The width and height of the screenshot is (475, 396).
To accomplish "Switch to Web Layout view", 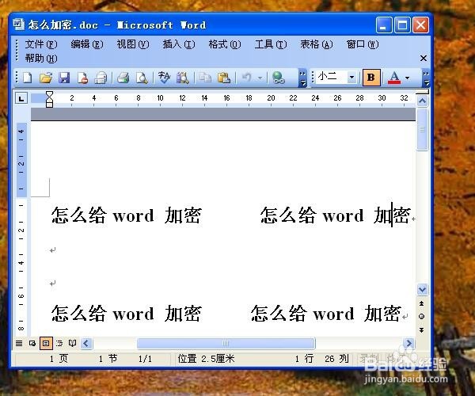I will click(32, 343).
